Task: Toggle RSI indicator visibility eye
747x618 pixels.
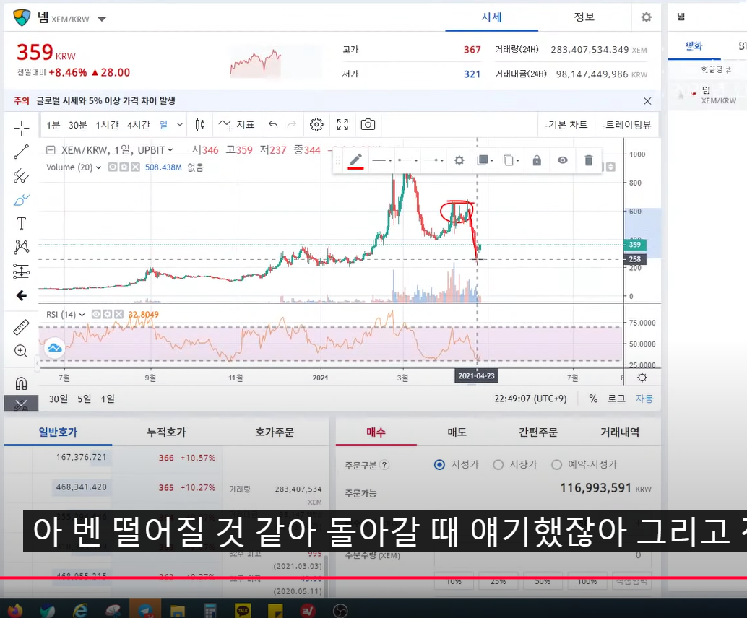Action: pos(96,314)
